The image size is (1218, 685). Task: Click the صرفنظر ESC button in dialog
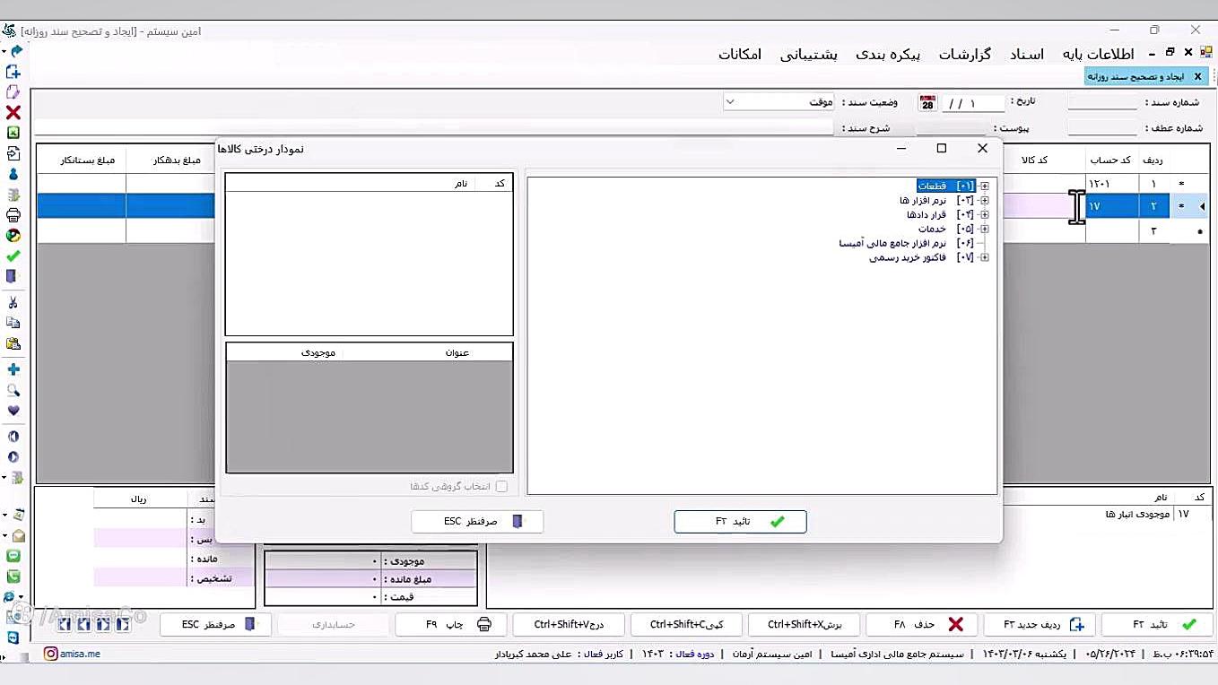coord(477,522)
